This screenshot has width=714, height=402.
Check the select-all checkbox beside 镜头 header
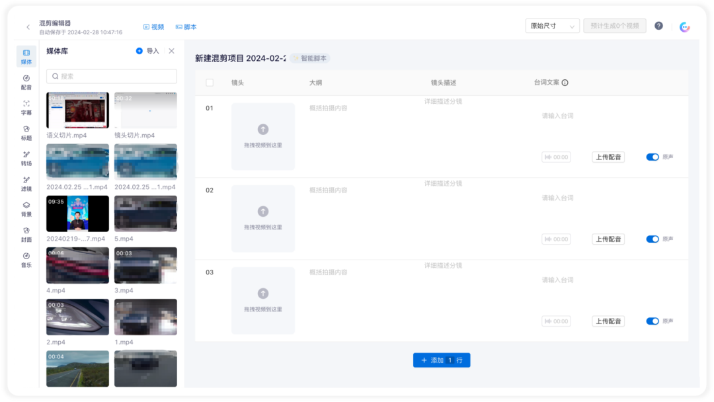pyautogui.click(x=210, y=83)
